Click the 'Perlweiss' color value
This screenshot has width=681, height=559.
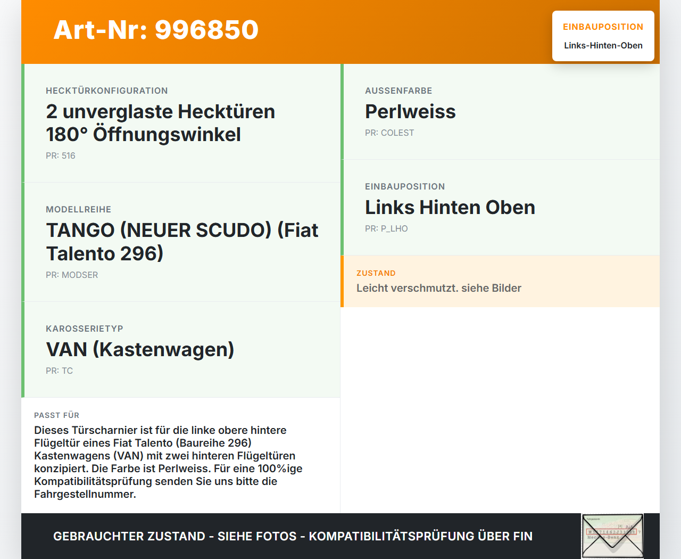pyautogui.click(x=410, y=111)
